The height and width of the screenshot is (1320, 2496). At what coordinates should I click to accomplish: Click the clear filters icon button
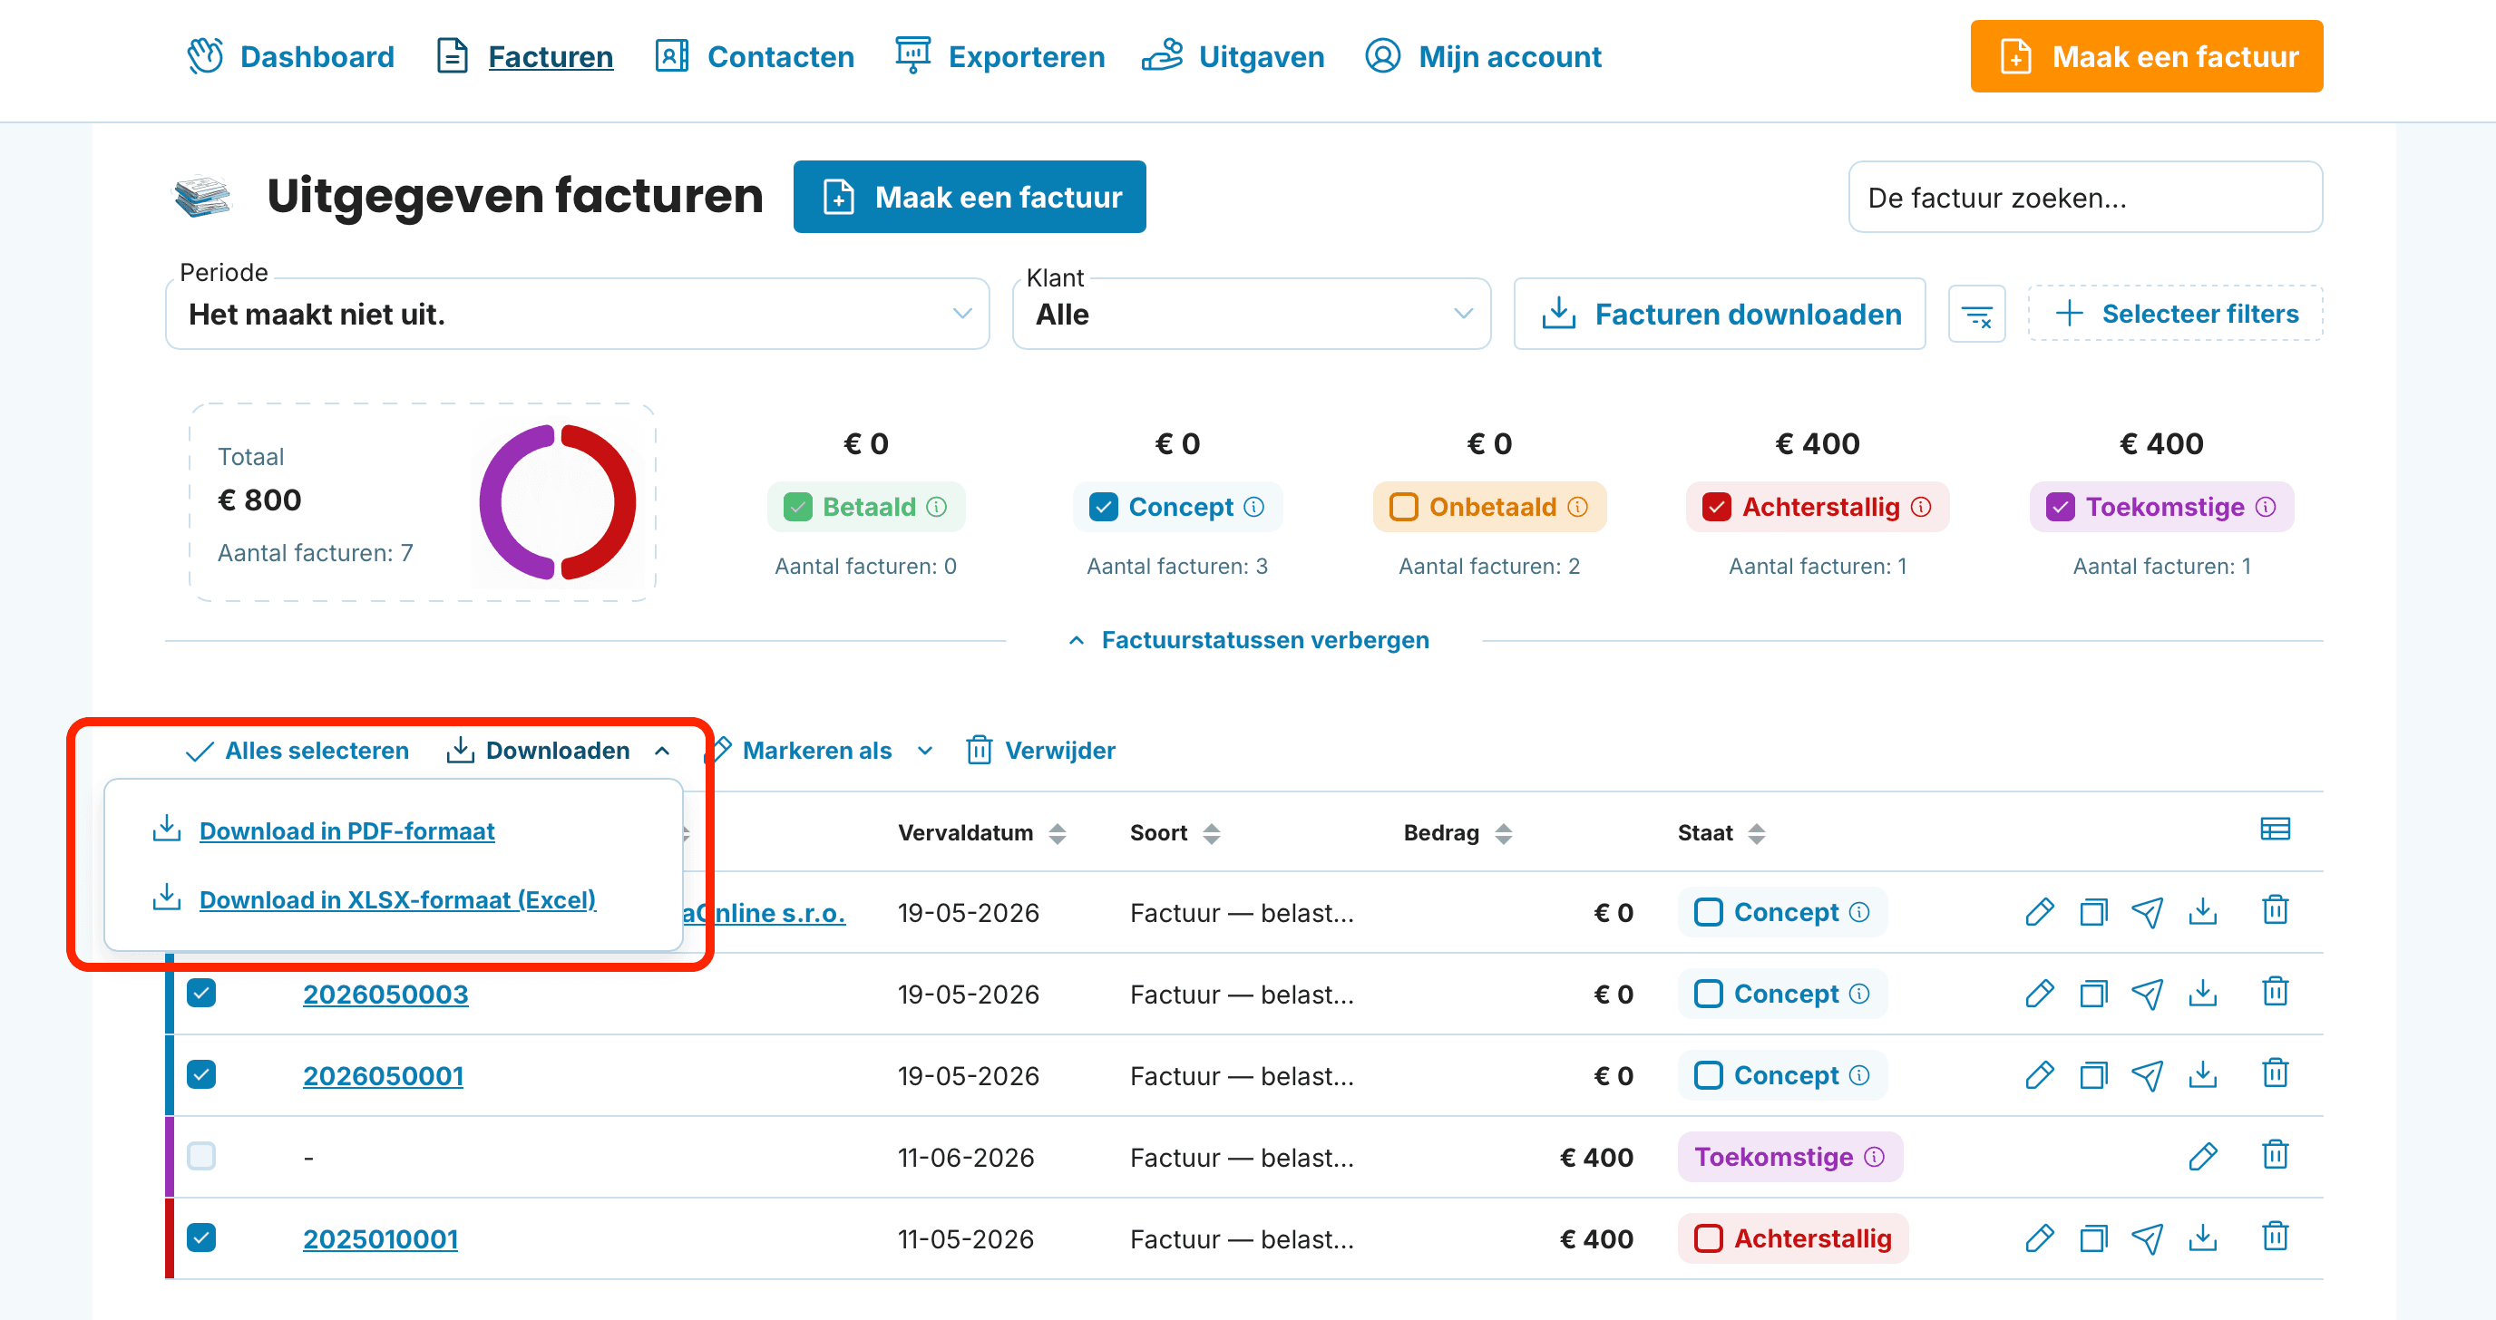coord(1976,314)
